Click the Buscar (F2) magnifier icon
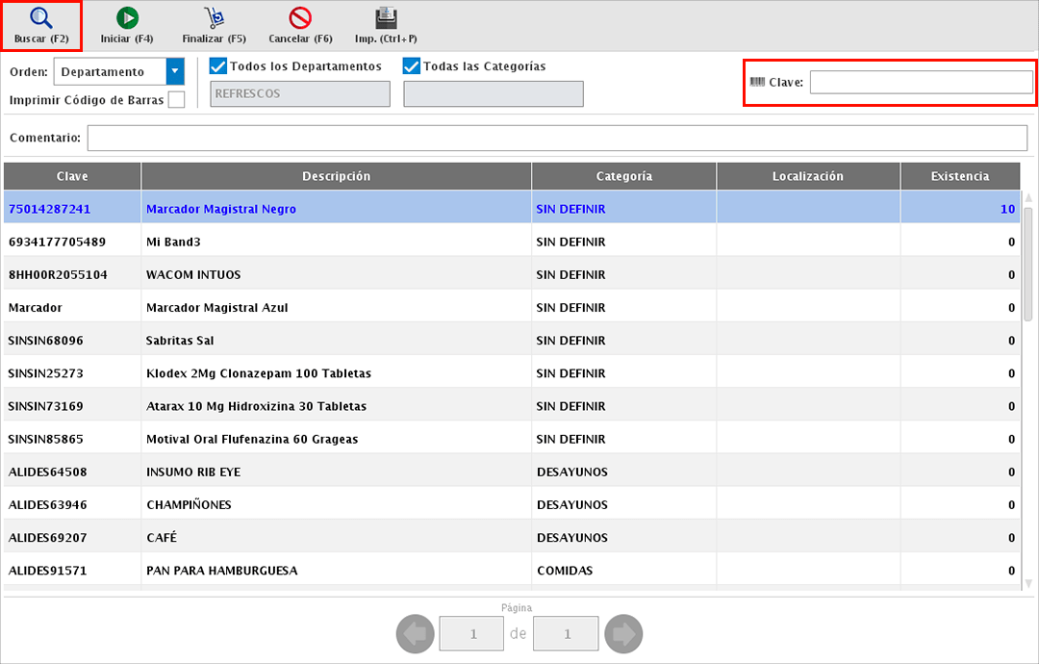Image resolution: width=1039 pixels, height=664 pixels. [x=40, y=18]
